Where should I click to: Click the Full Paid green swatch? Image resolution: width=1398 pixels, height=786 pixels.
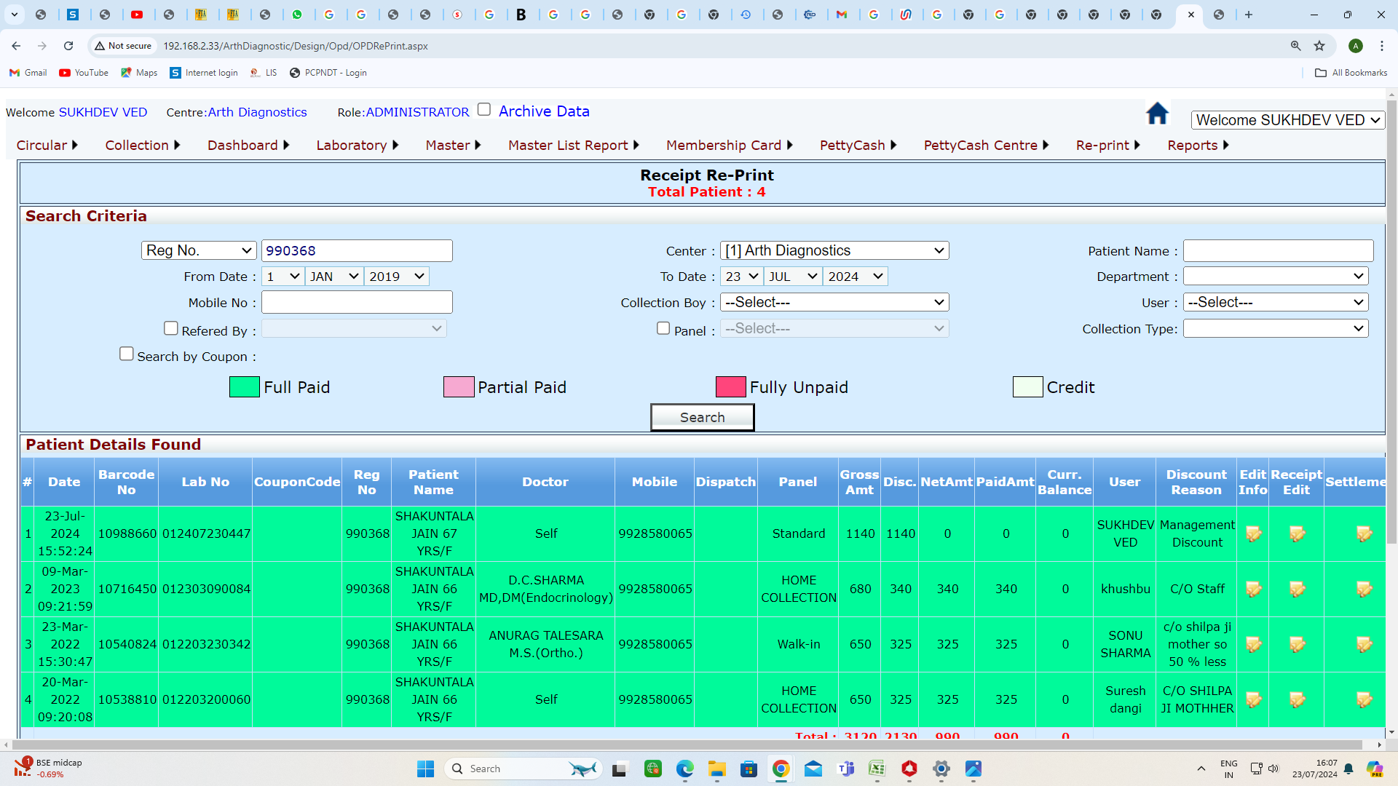(x=245, y=387)
